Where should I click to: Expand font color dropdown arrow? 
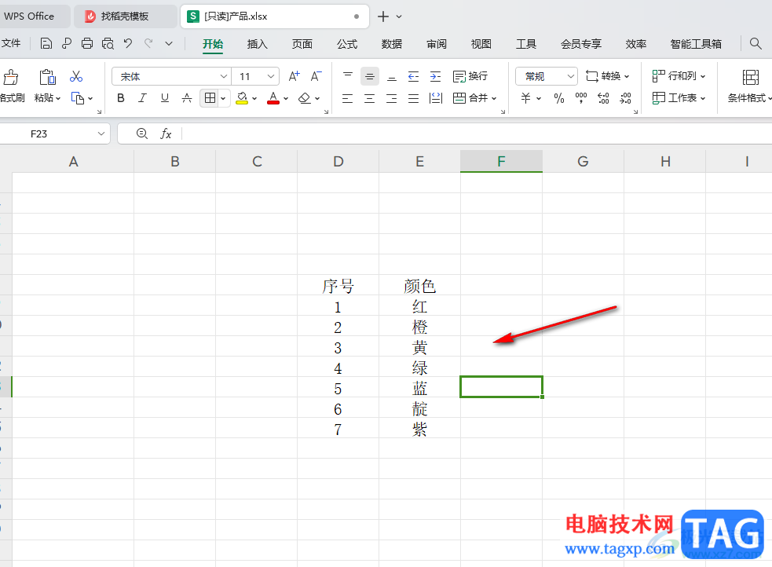[x=286, y=98]
